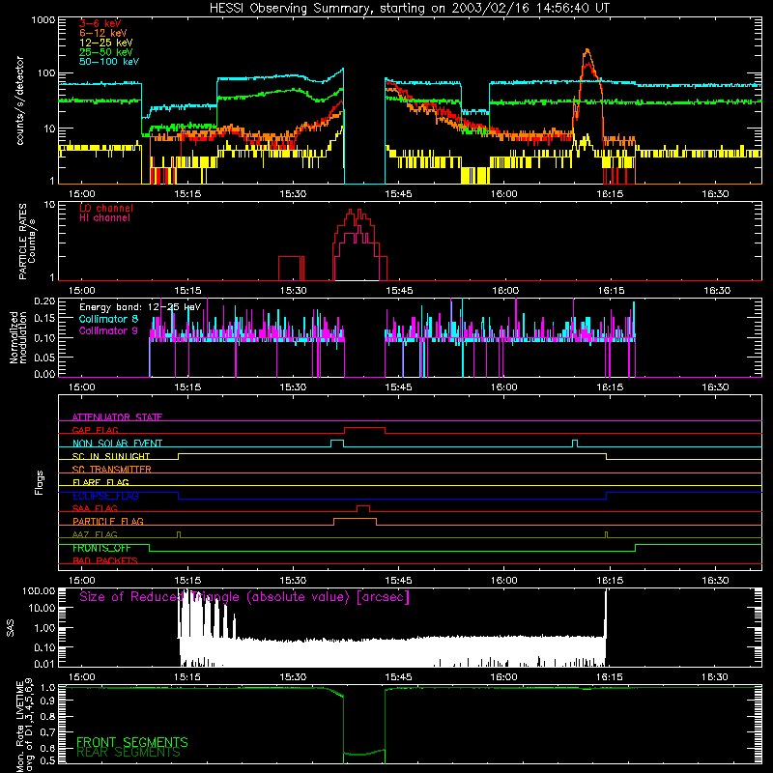
Task: Click the FRONT SEGMENTS legend label
Action: coord(132,742)
